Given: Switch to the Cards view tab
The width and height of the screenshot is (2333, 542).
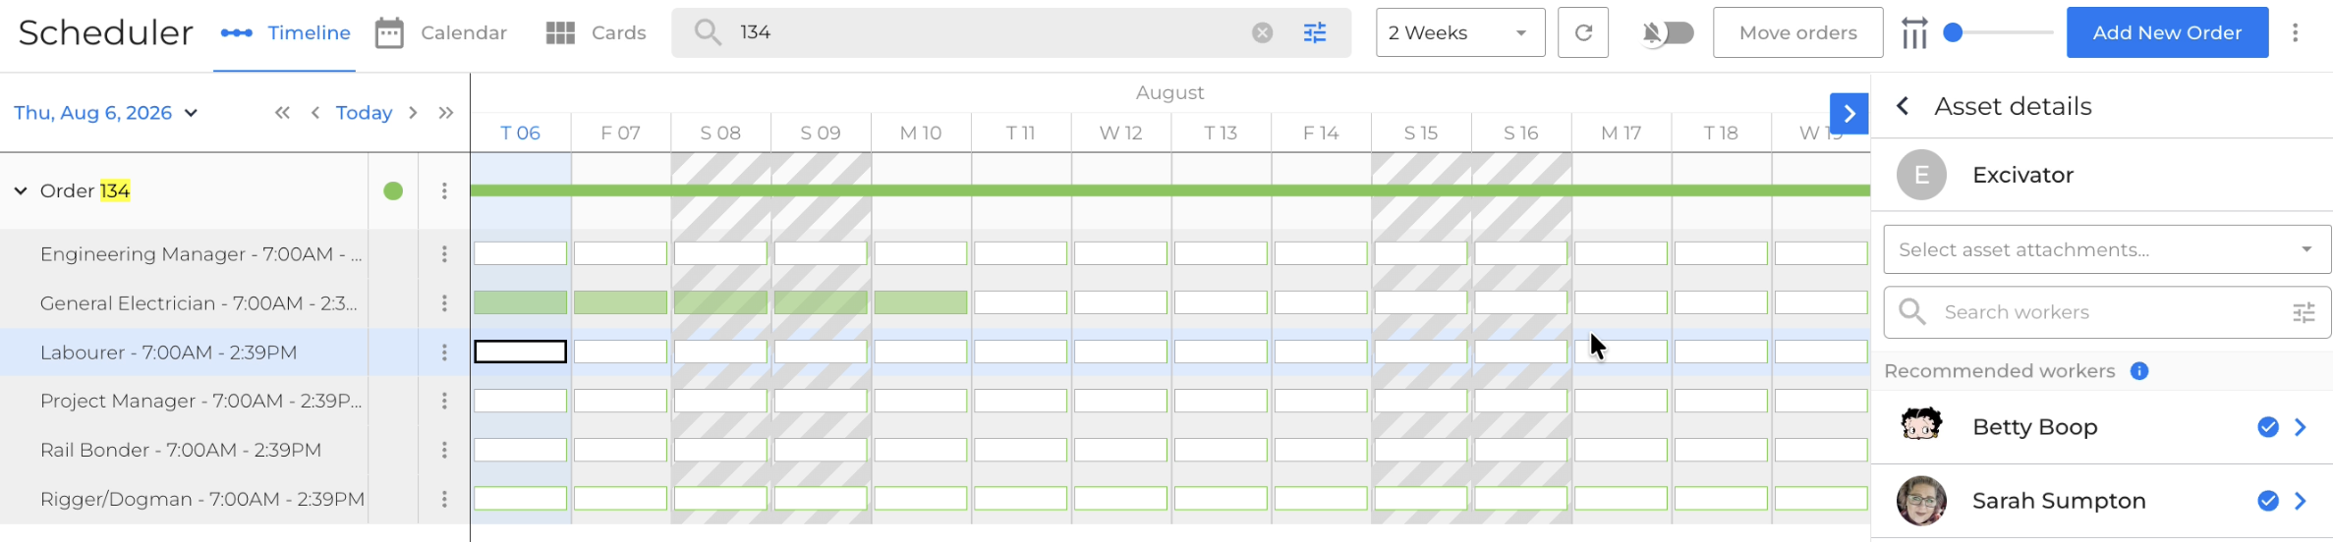Looking at the screenshot, I should tap(596, 32).
